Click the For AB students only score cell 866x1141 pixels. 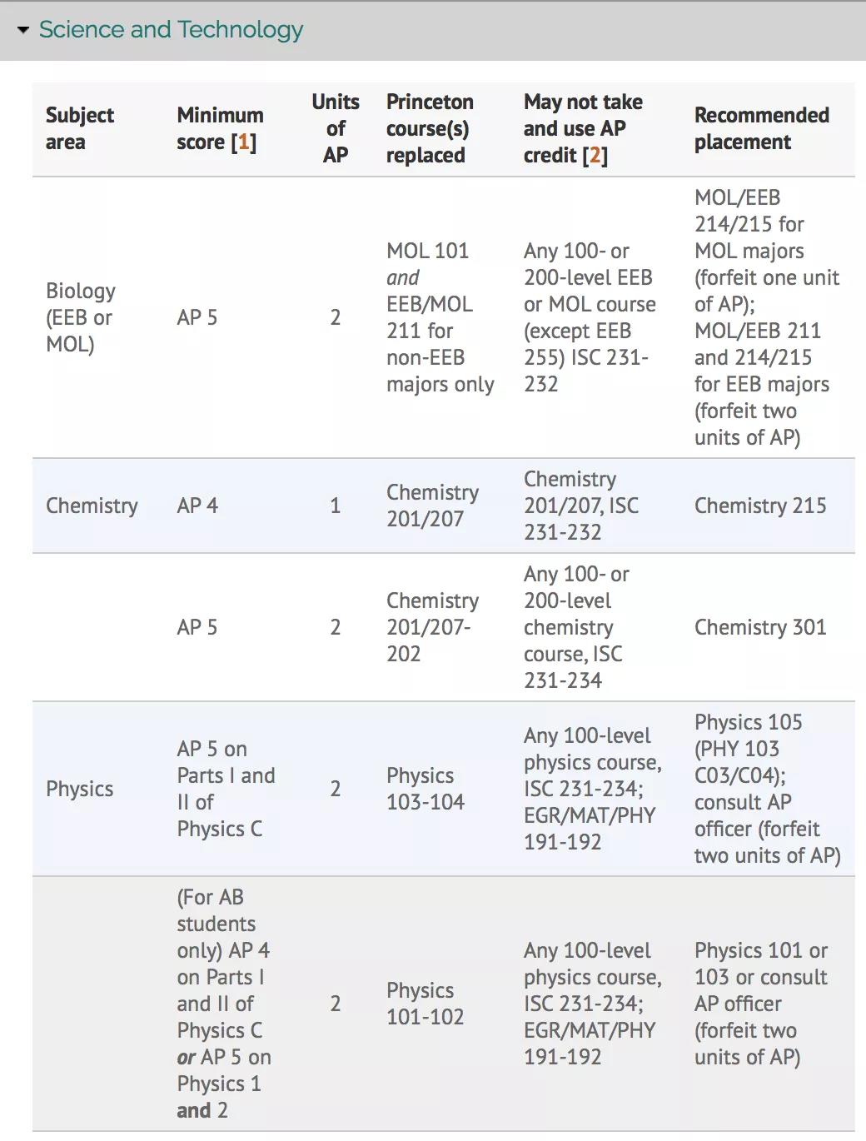click(x=223, y=1004)
